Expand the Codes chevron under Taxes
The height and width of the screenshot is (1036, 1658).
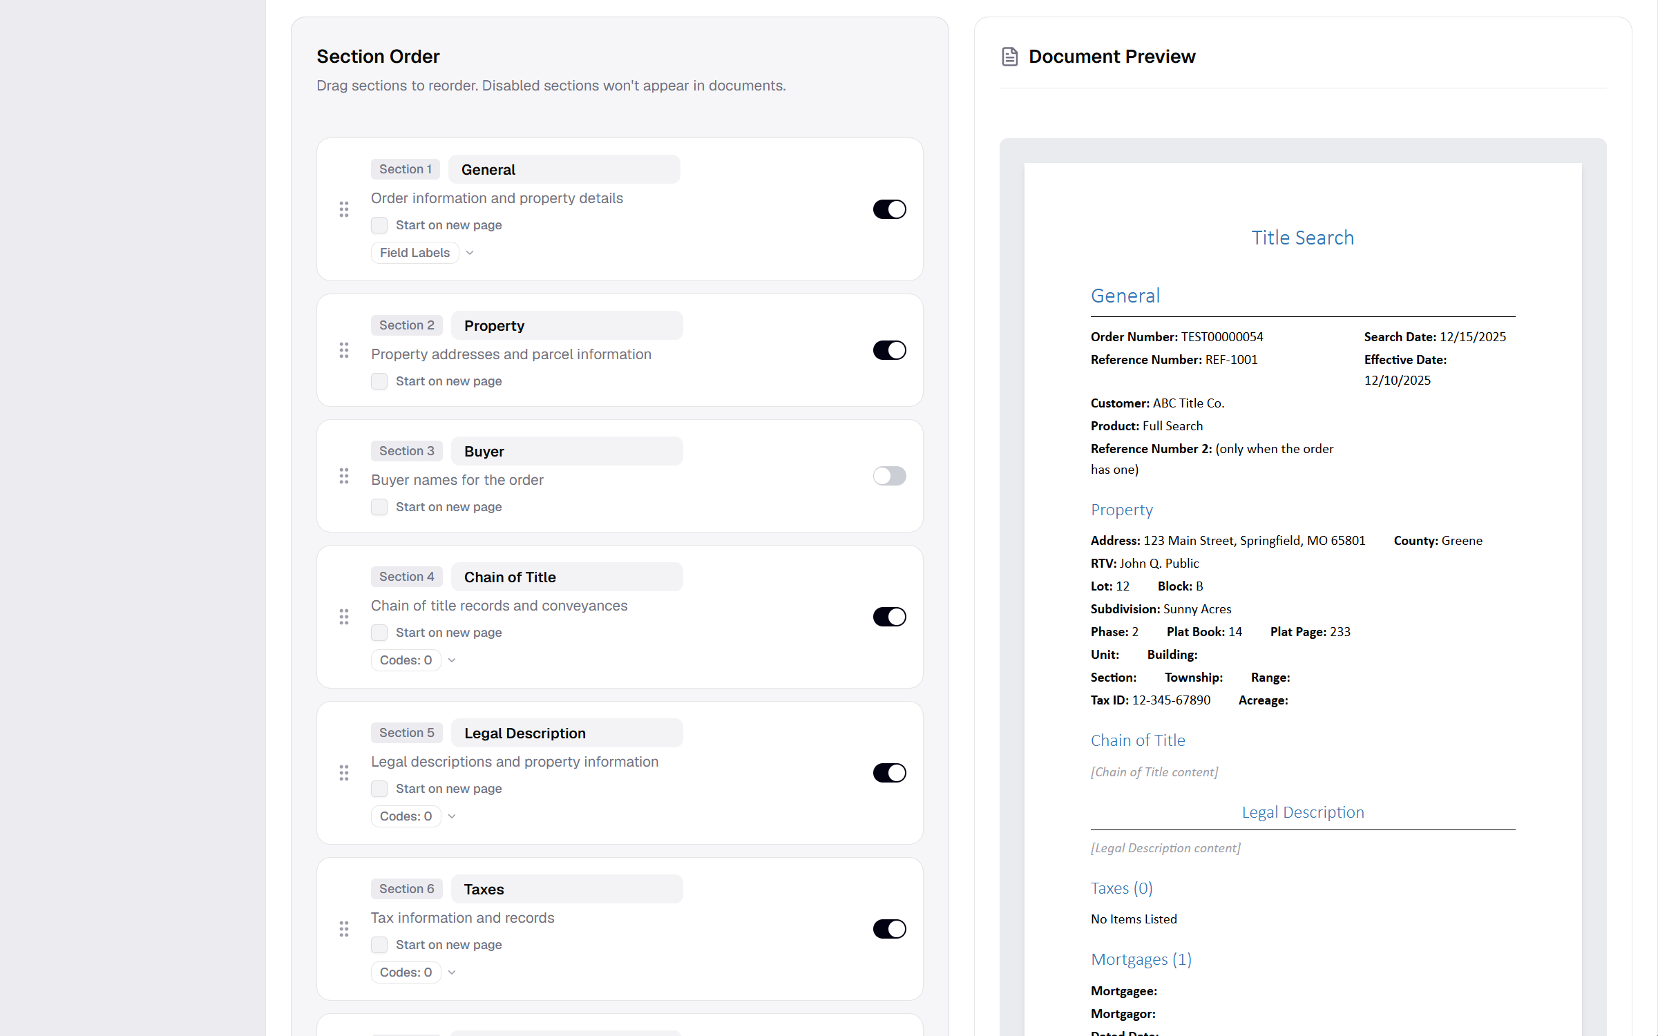point(452,972)
